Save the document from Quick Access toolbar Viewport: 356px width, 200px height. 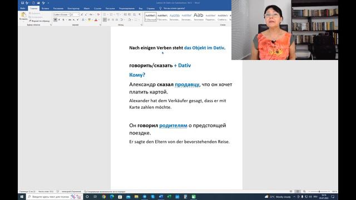coord(22,3)
